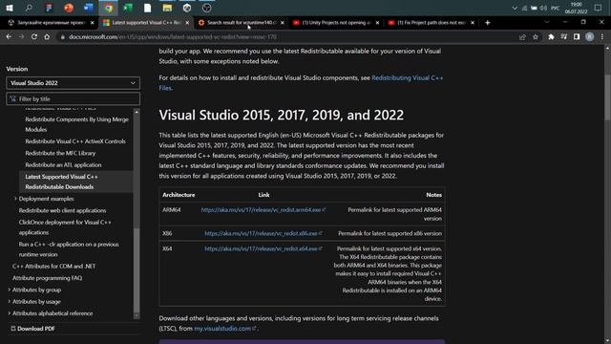
Task: Open the OBS-style round icon in the taskbar
Action: [207, 8]
